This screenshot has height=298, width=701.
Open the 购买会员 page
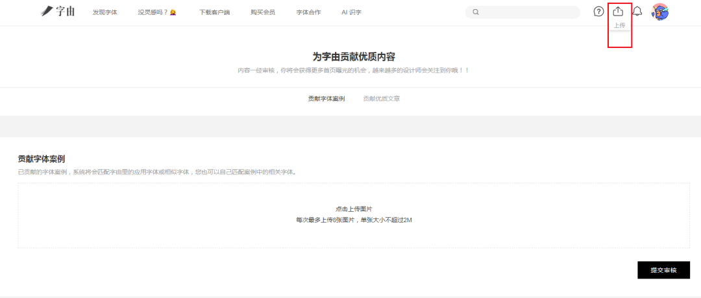pos(263,12)
